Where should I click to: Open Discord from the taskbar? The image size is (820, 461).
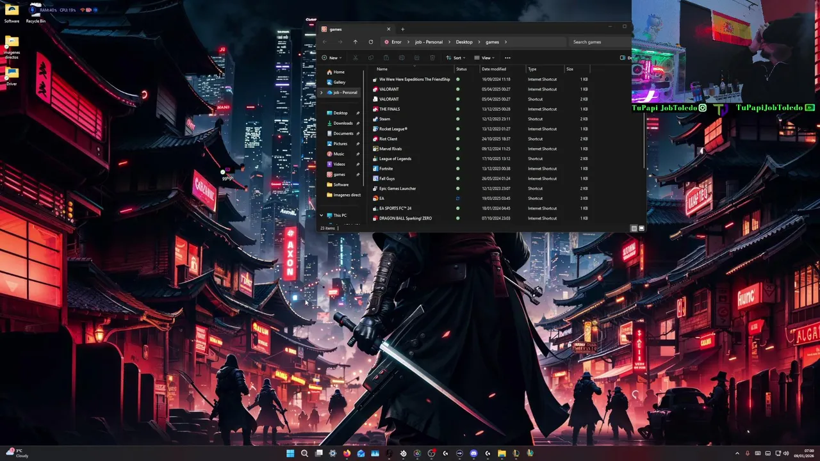473,453
